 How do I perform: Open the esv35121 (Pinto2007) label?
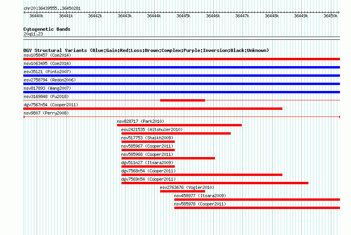pos(47,72)
